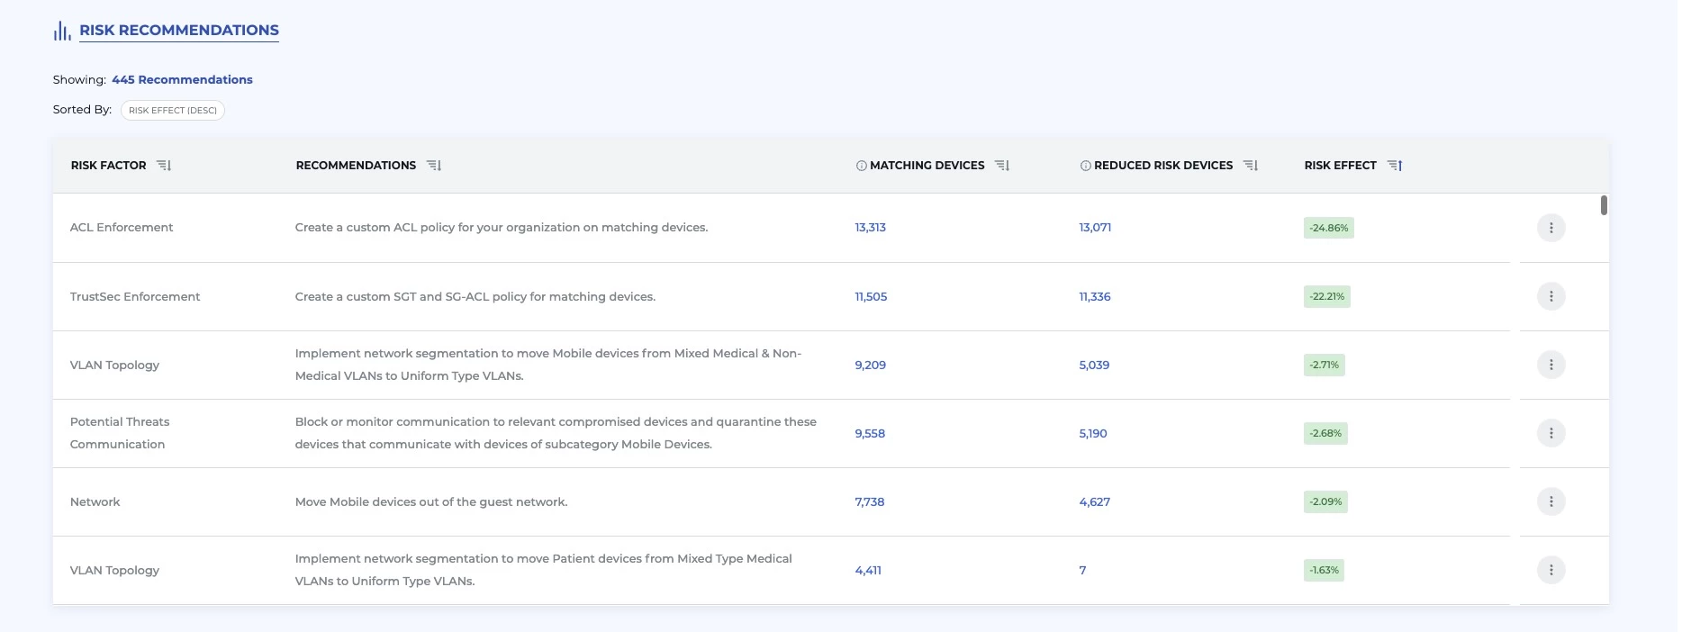Click the Risk Recommendations heading link

[179, 31]
